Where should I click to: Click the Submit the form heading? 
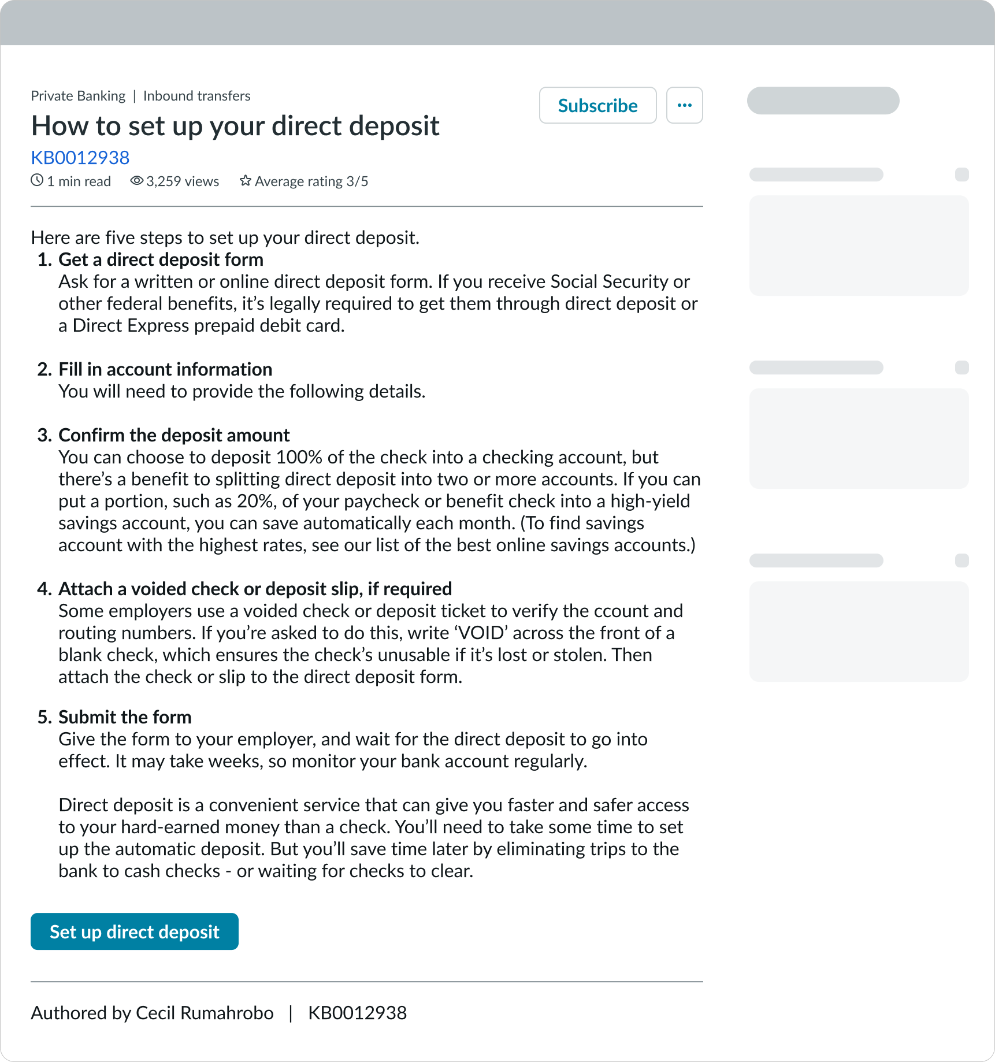point(125,717)
